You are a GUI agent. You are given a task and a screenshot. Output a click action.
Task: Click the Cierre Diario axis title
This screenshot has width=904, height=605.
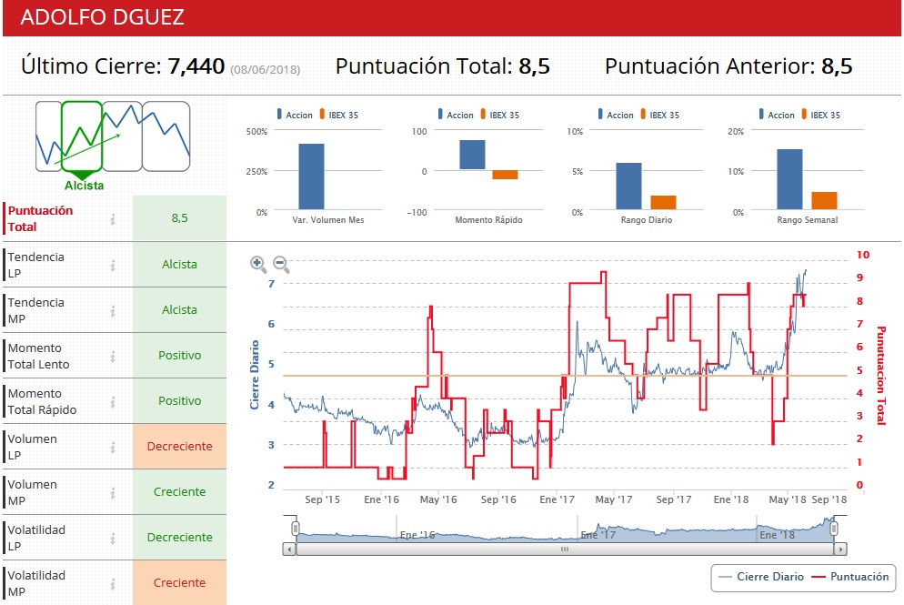[255, 375]
